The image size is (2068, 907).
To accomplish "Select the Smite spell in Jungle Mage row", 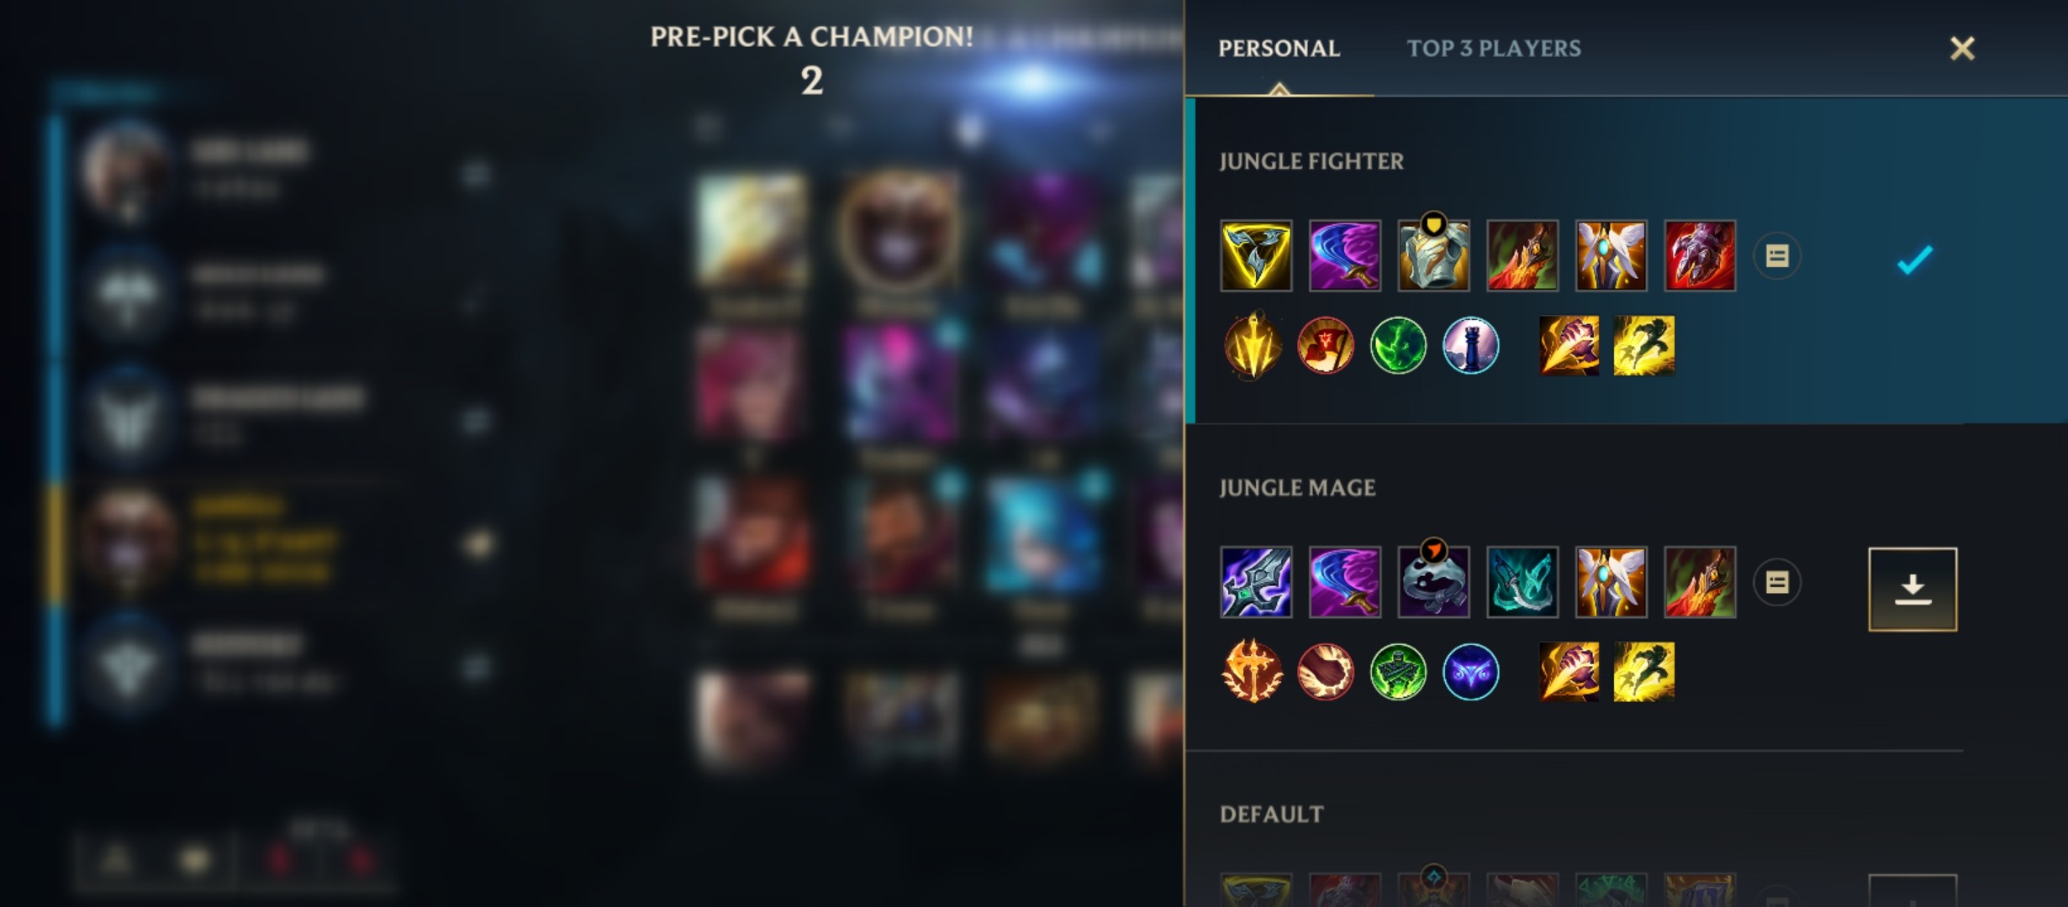I will pos(1569,672).
